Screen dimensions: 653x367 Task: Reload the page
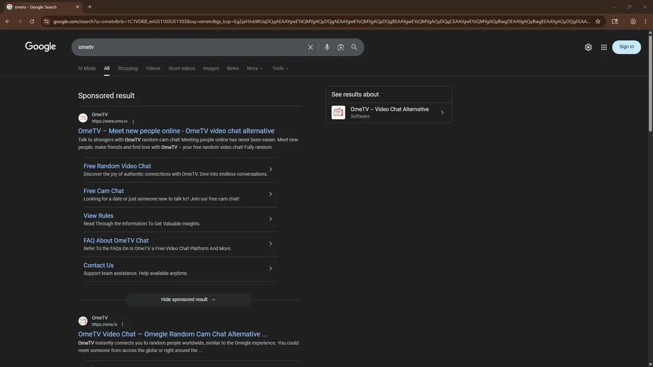click(32, 21)
